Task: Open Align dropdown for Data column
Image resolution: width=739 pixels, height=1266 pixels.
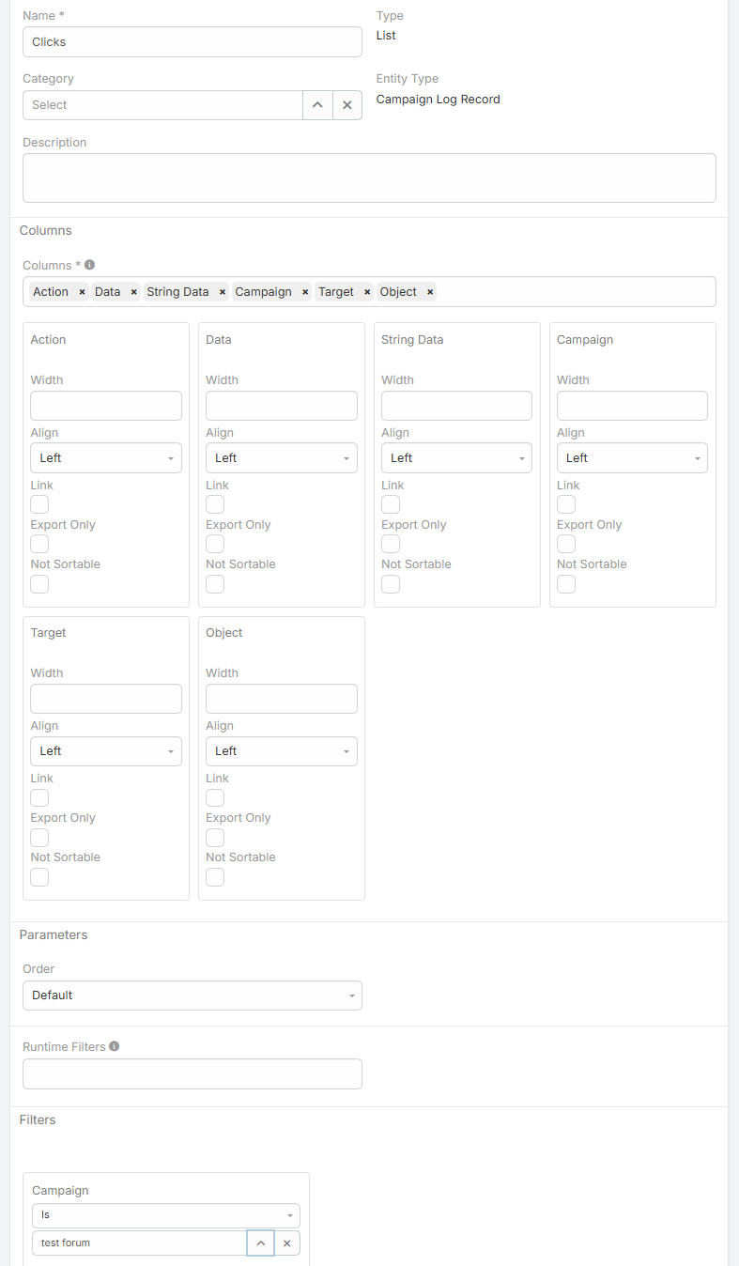Action: (x=282, y=458)
